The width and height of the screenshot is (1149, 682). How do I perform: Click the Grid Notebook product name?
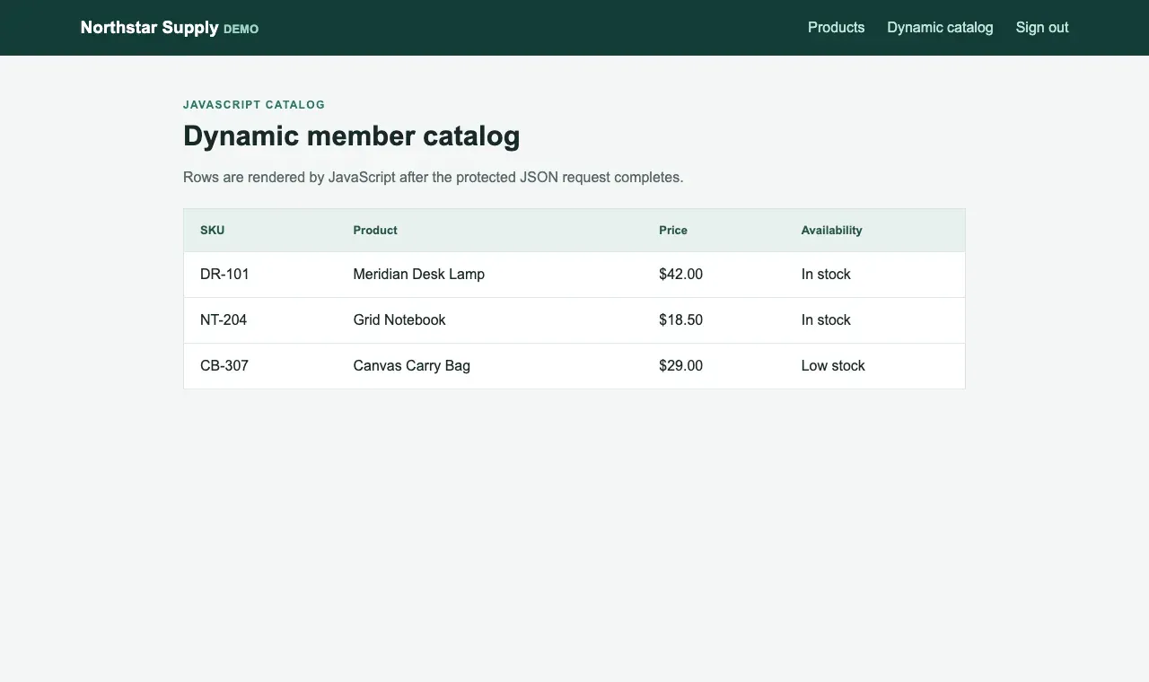pos(399,320)
